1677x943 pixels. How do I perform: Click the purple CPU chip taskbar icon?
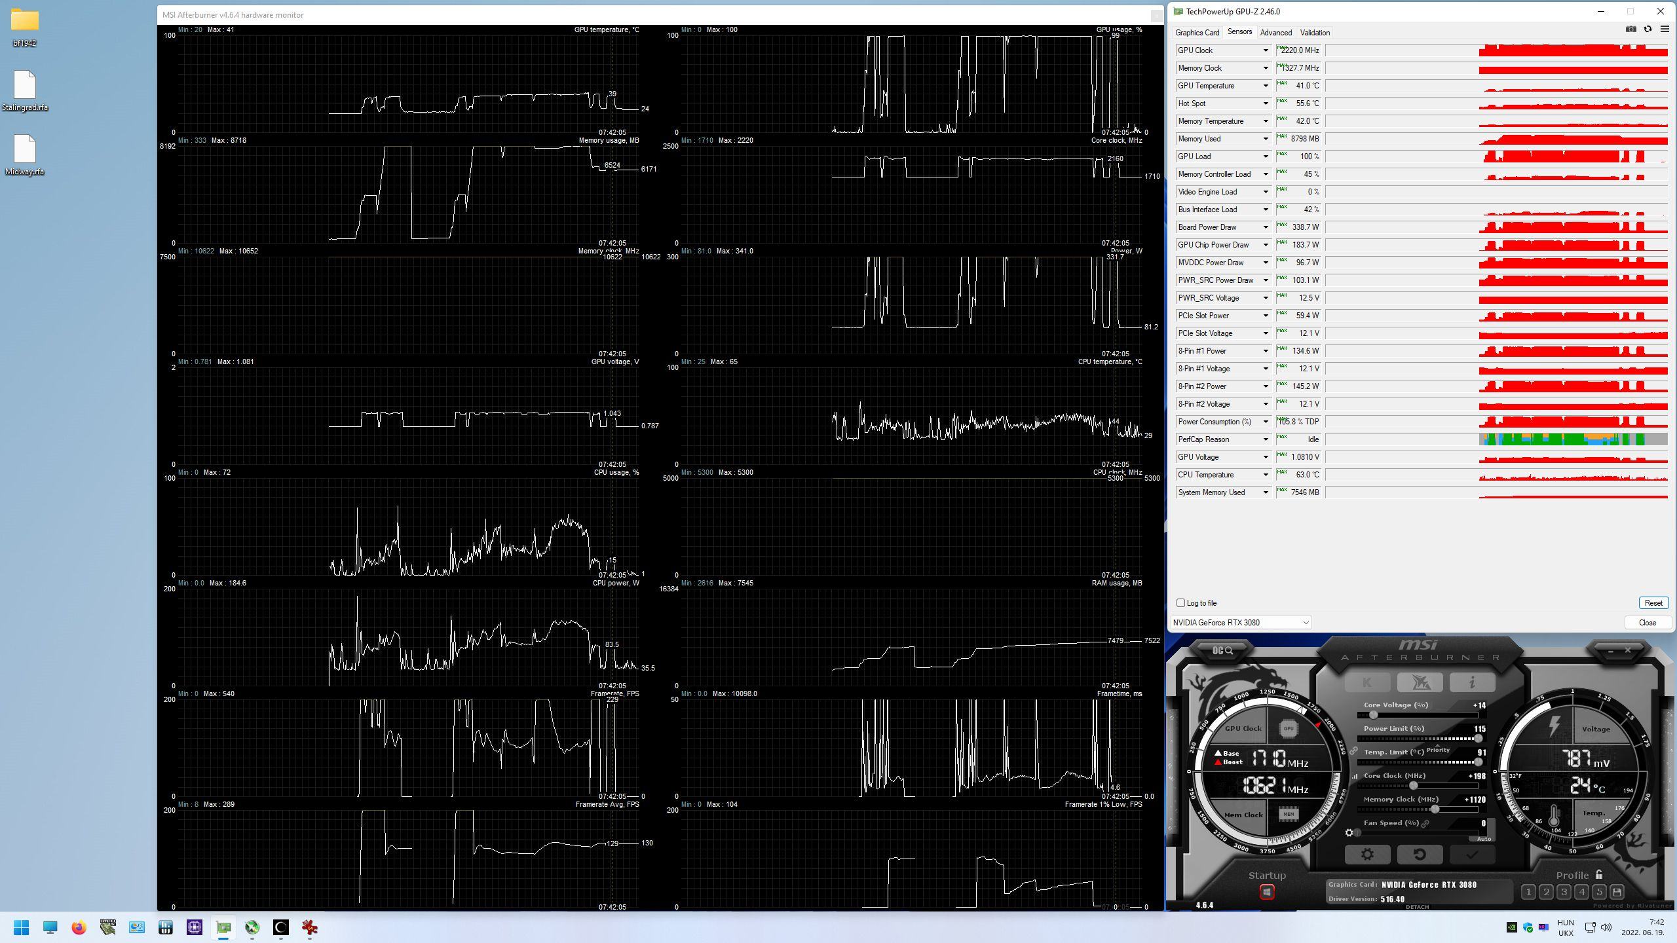pos(195,927)
